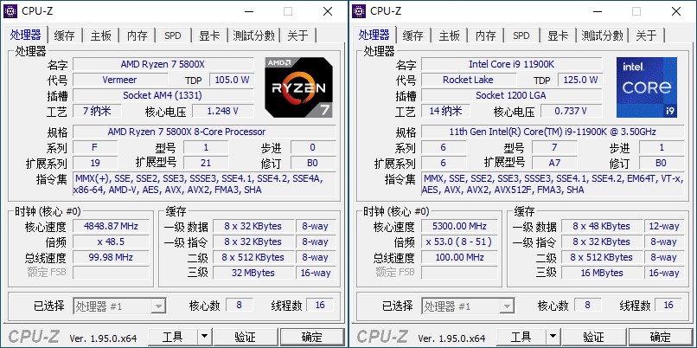The width and height of the screenshot is (697, 348).
Task: Close the left CPU-Z window
Action: click(328, 11)
